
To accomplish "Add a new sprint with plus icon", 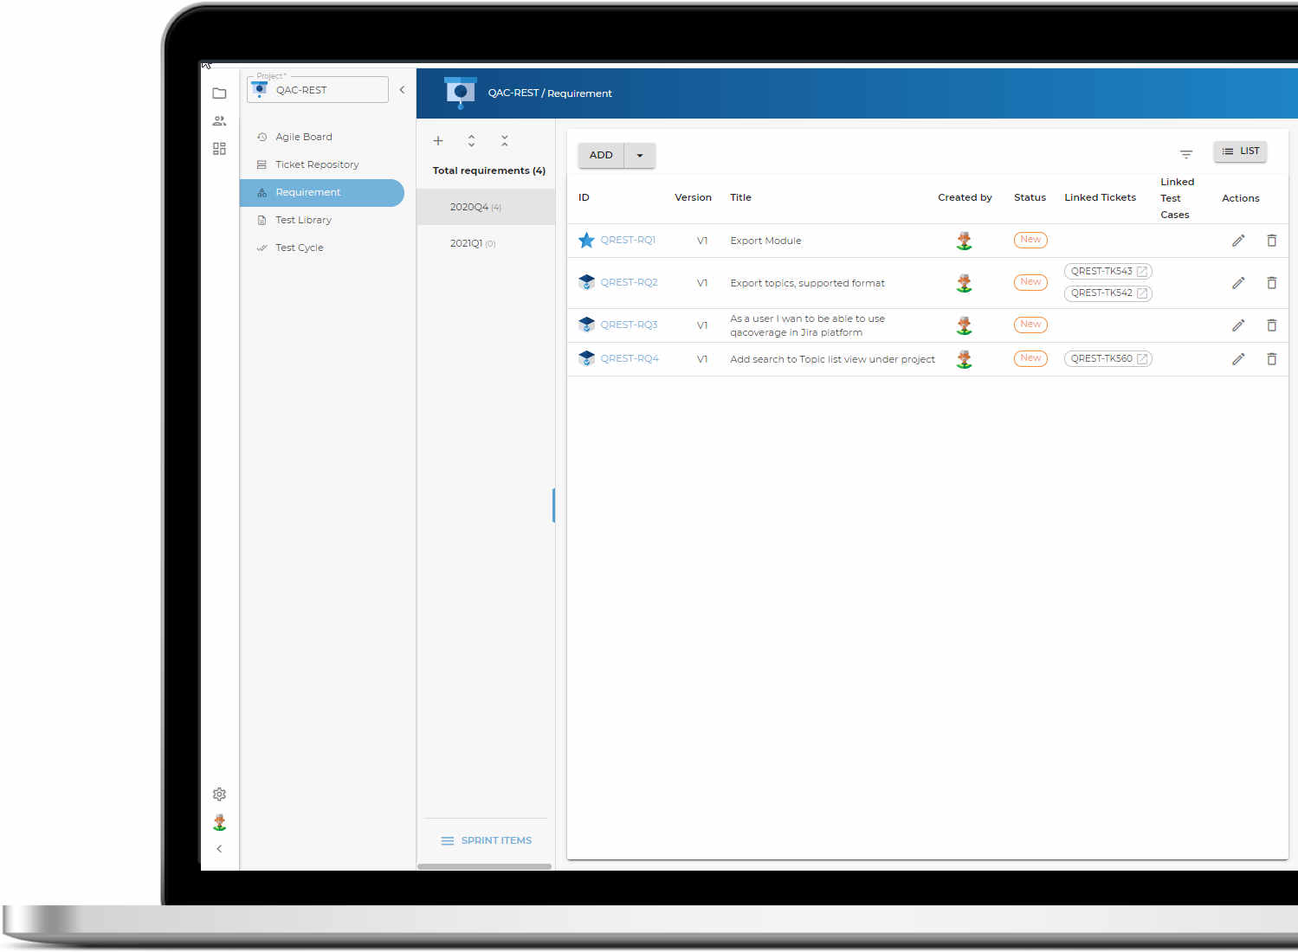I will (x=438, y=141).
